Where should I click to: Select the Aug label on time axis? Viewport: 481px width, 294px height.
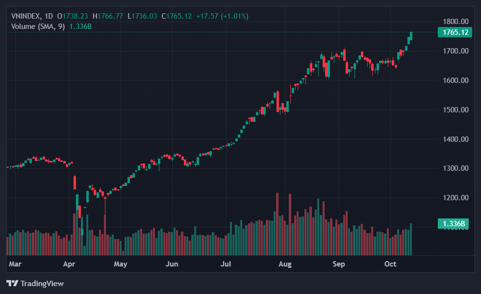(x=285, y=265)
